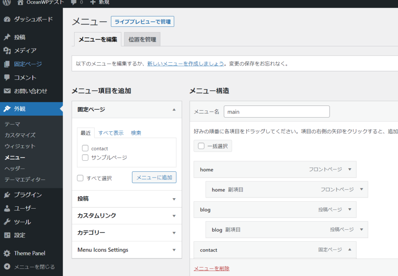Expand the 投稿 accordion section
The height and width of the screenshot is (276, 398).
pos(127,199)
